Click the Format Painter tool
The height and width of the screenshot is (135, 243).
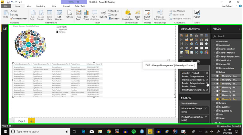(x=18, y=19)
